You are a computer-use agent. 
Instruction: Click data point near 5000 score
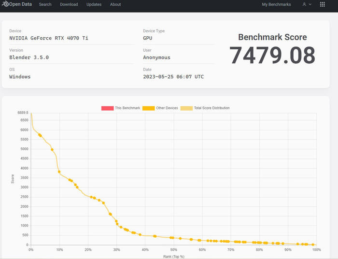point(52,150)
